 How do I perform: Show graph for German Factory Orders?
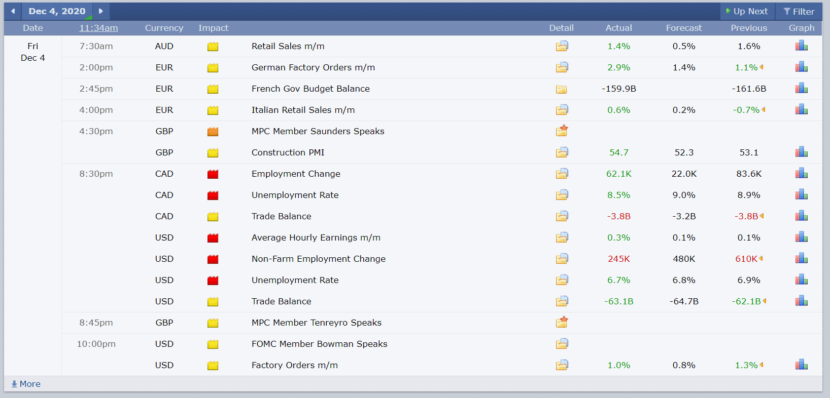click(x=802, y=67)
